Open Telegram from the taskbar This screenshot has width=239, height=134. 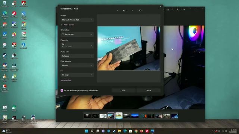(x=109, y=131)
